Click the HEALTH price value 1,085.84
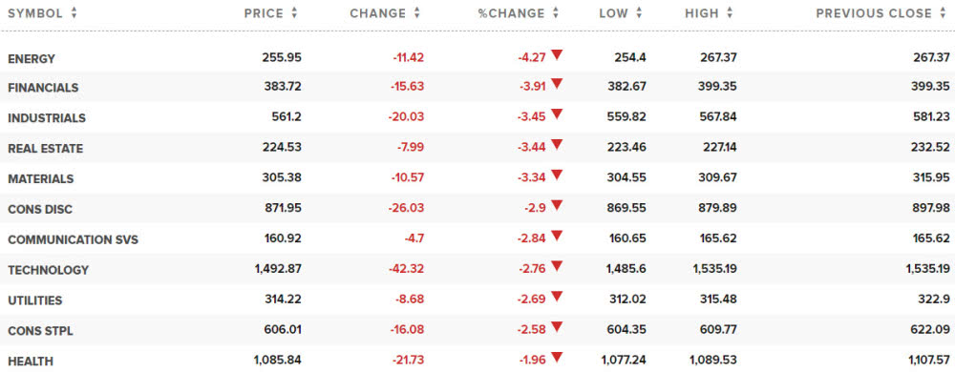This screenshot has width=955, height=372. (x=277, y=362)
